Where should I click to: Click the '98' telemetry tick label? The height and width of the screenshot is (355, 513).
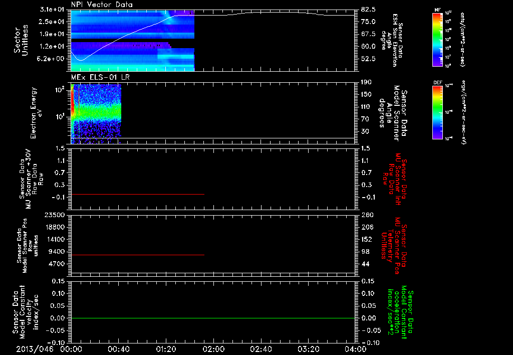pos(365,252)
